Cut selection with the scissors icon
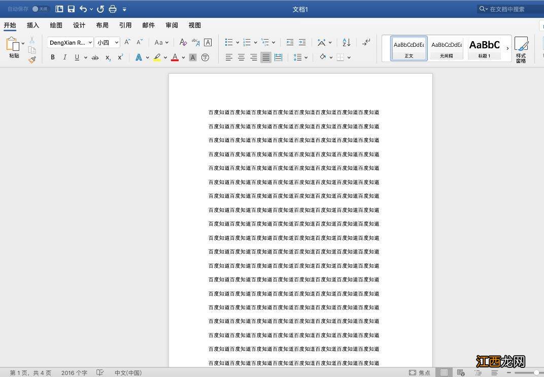 32,40
